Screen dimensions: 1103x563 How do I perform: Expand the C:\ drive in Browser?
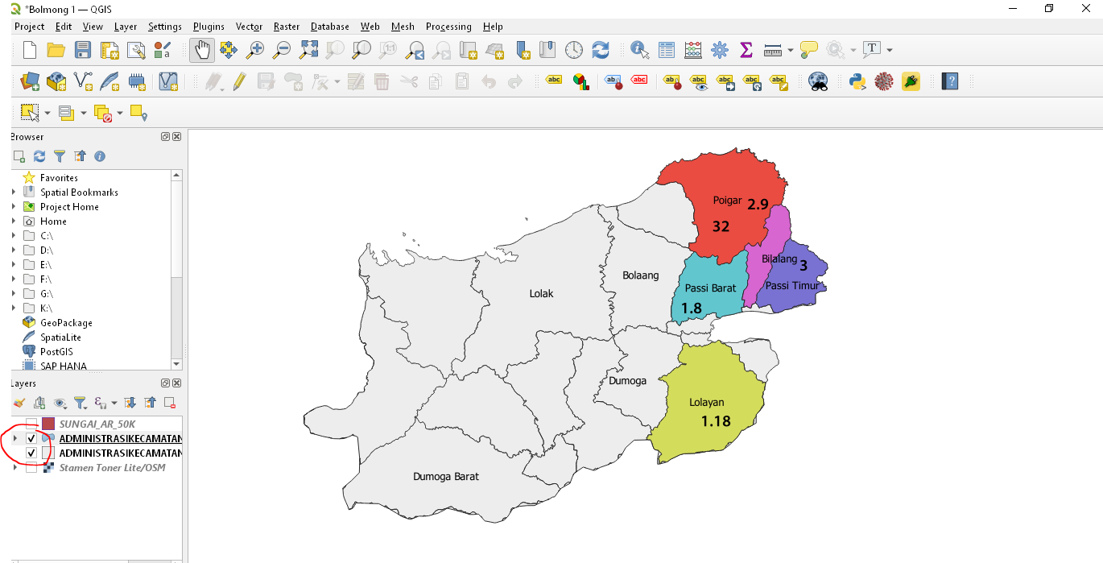coord(14,236)
